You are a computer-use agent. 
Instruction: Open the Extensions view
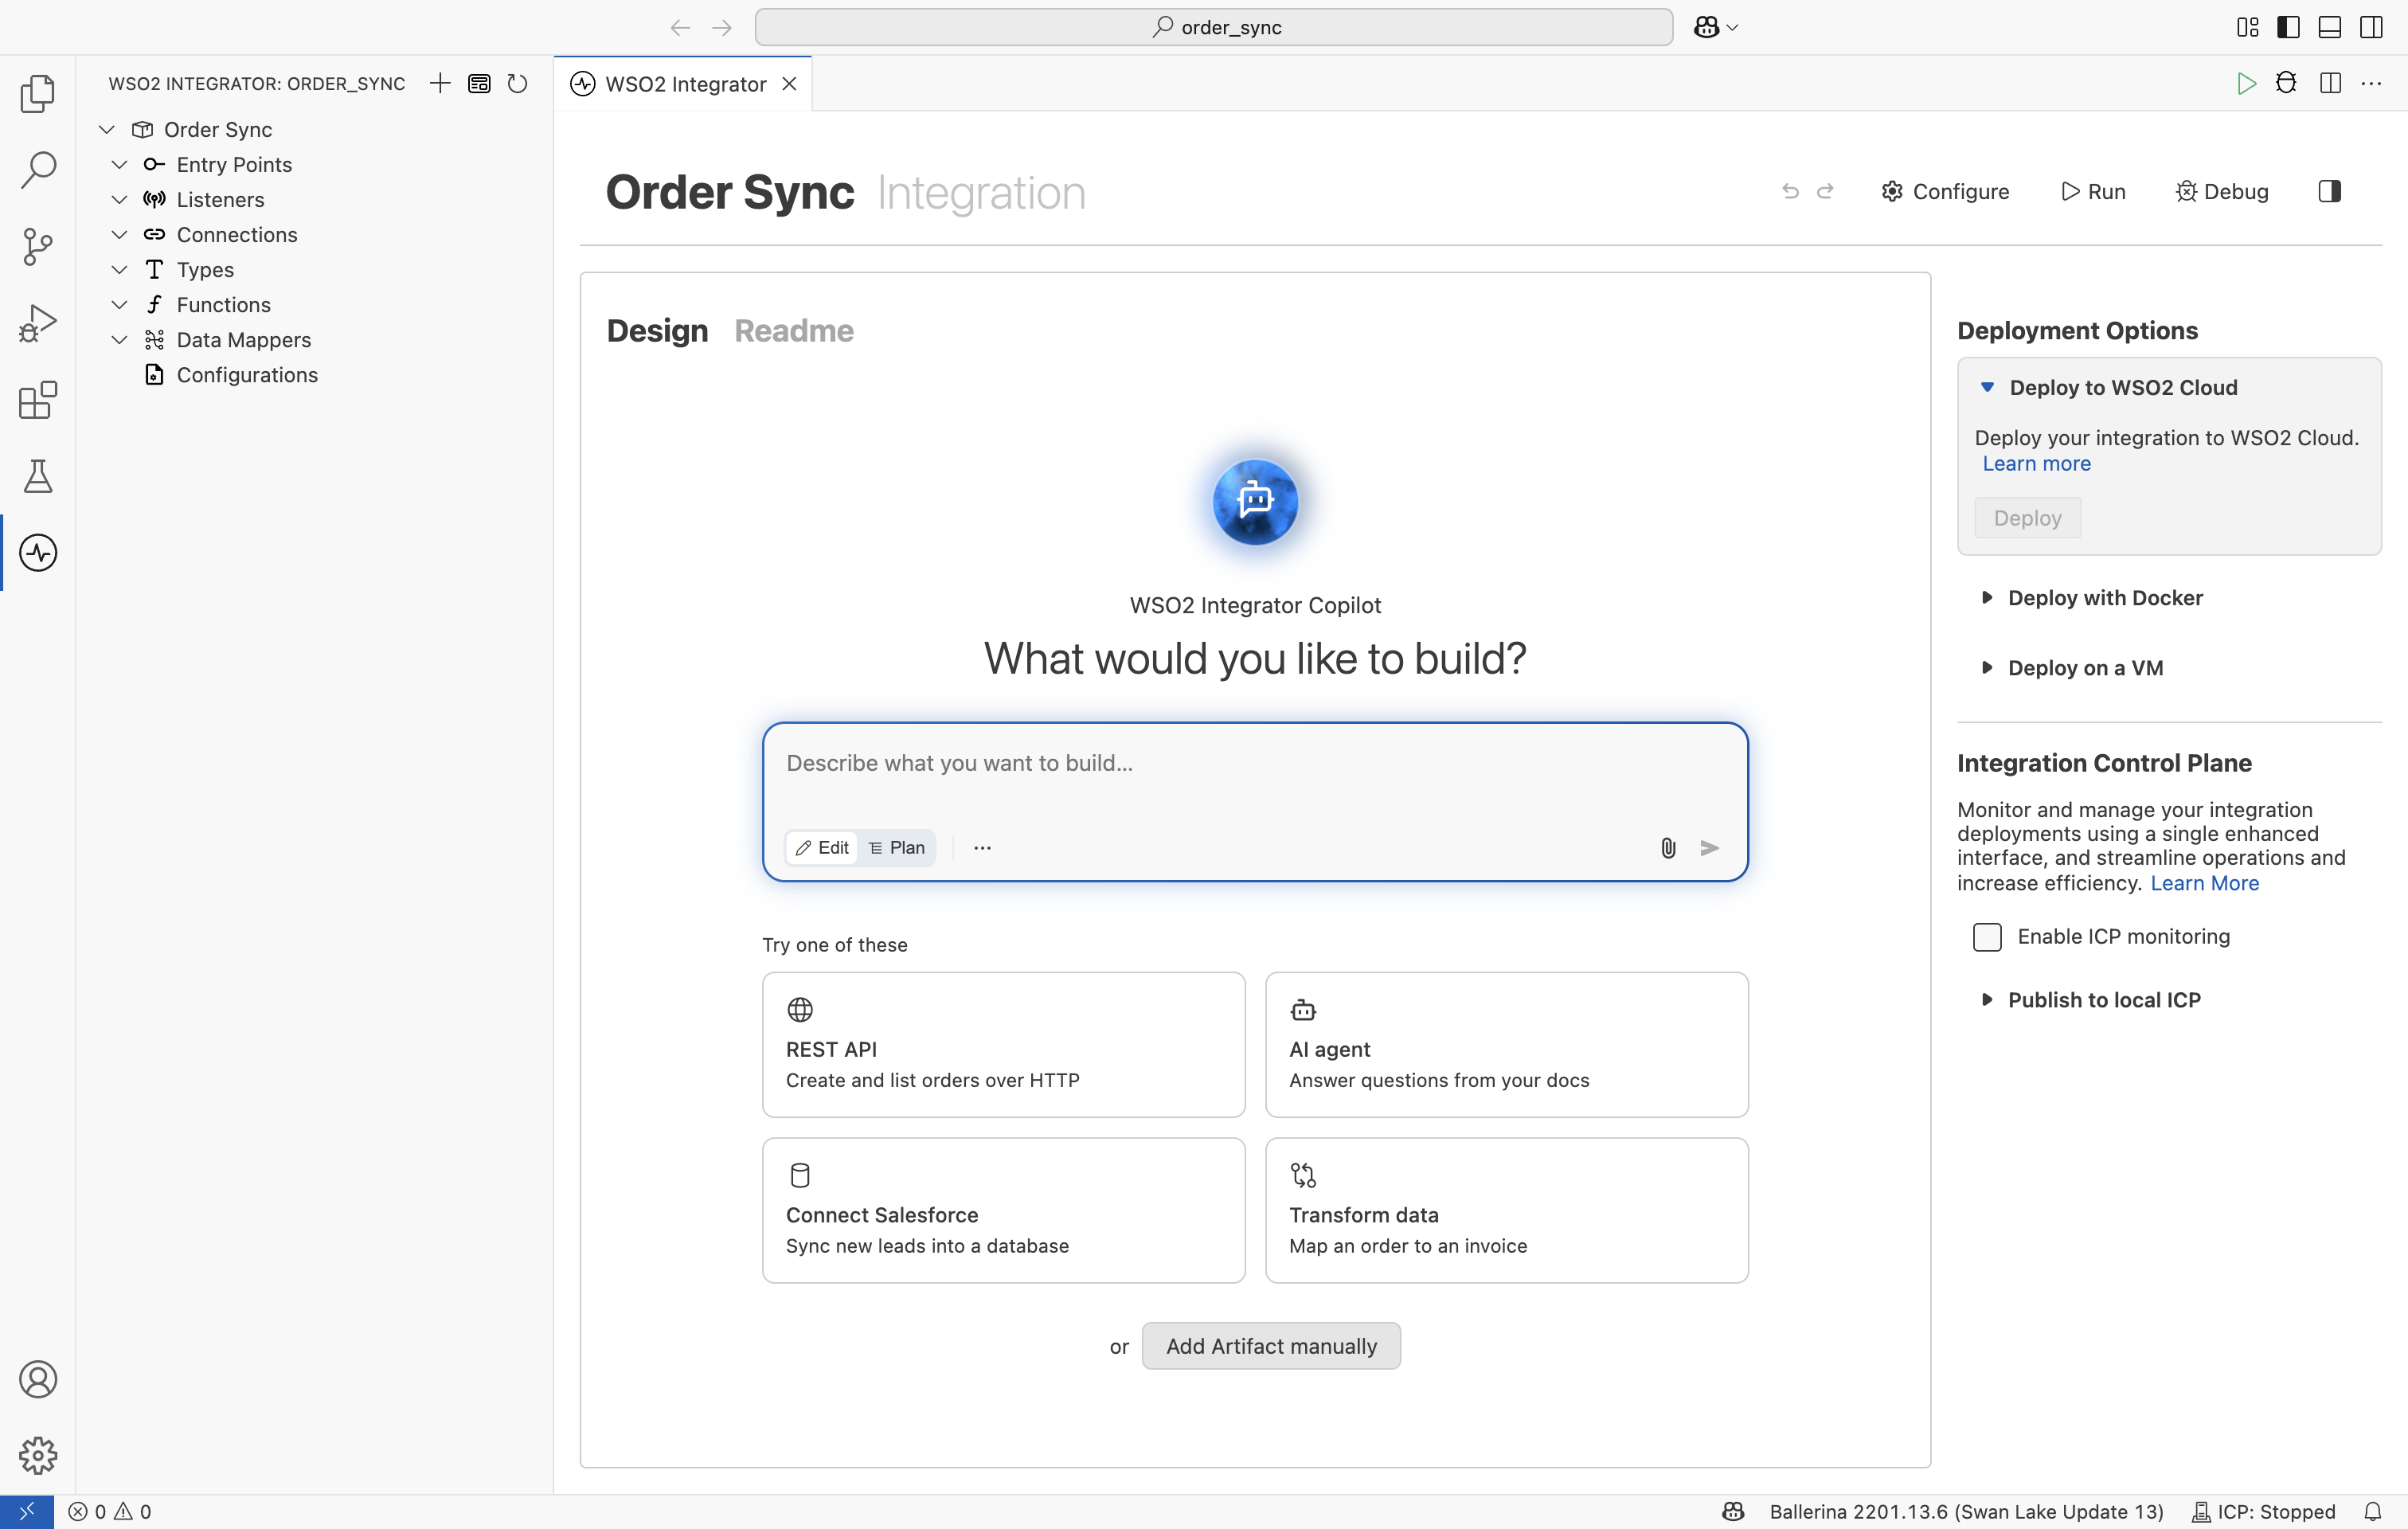pos(38,400)
